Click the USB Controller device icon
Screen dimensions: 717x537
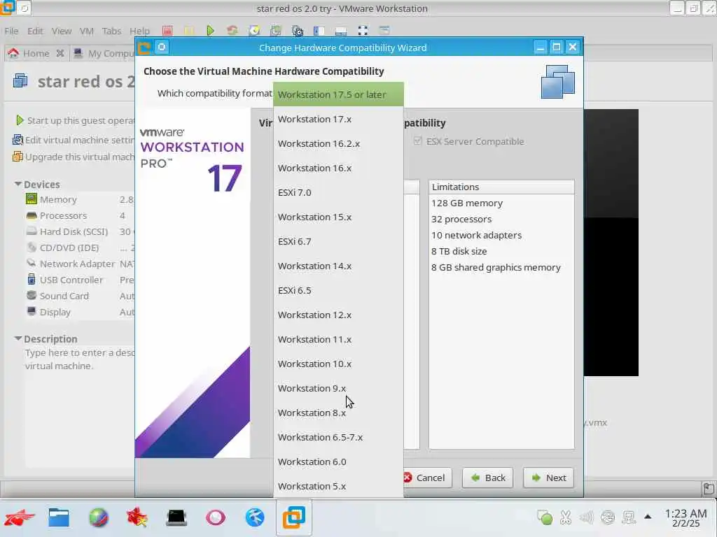click(x=31, y=280)
